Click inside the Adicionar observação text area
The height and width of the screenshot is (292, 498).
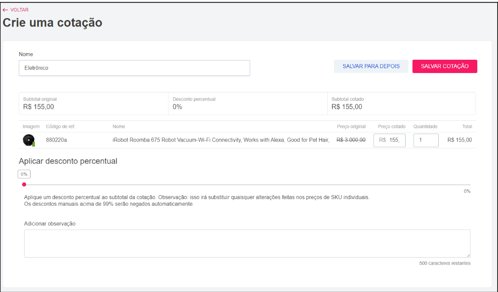tap(247, 243)
